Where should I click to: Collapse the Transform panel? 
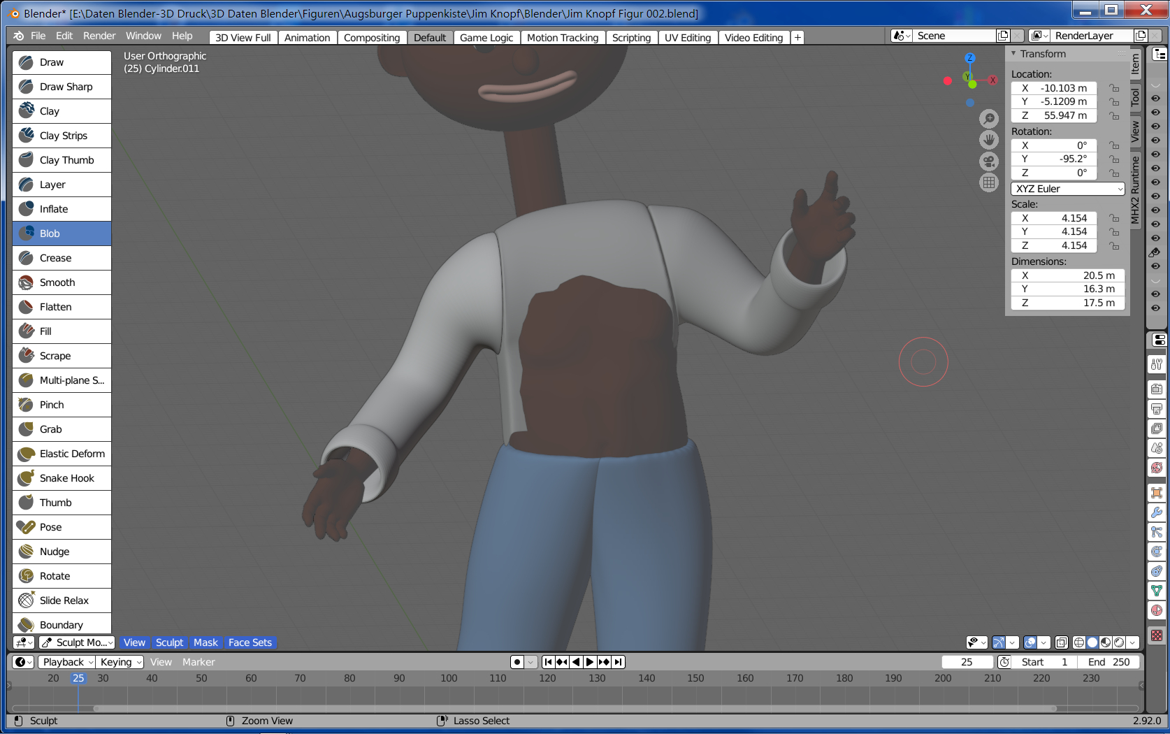1014,54
